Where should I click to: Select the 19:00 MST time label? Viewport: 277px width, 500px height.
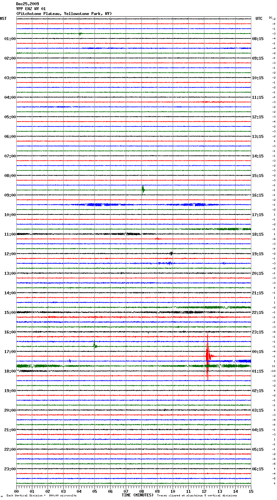(x=10, y=391)
